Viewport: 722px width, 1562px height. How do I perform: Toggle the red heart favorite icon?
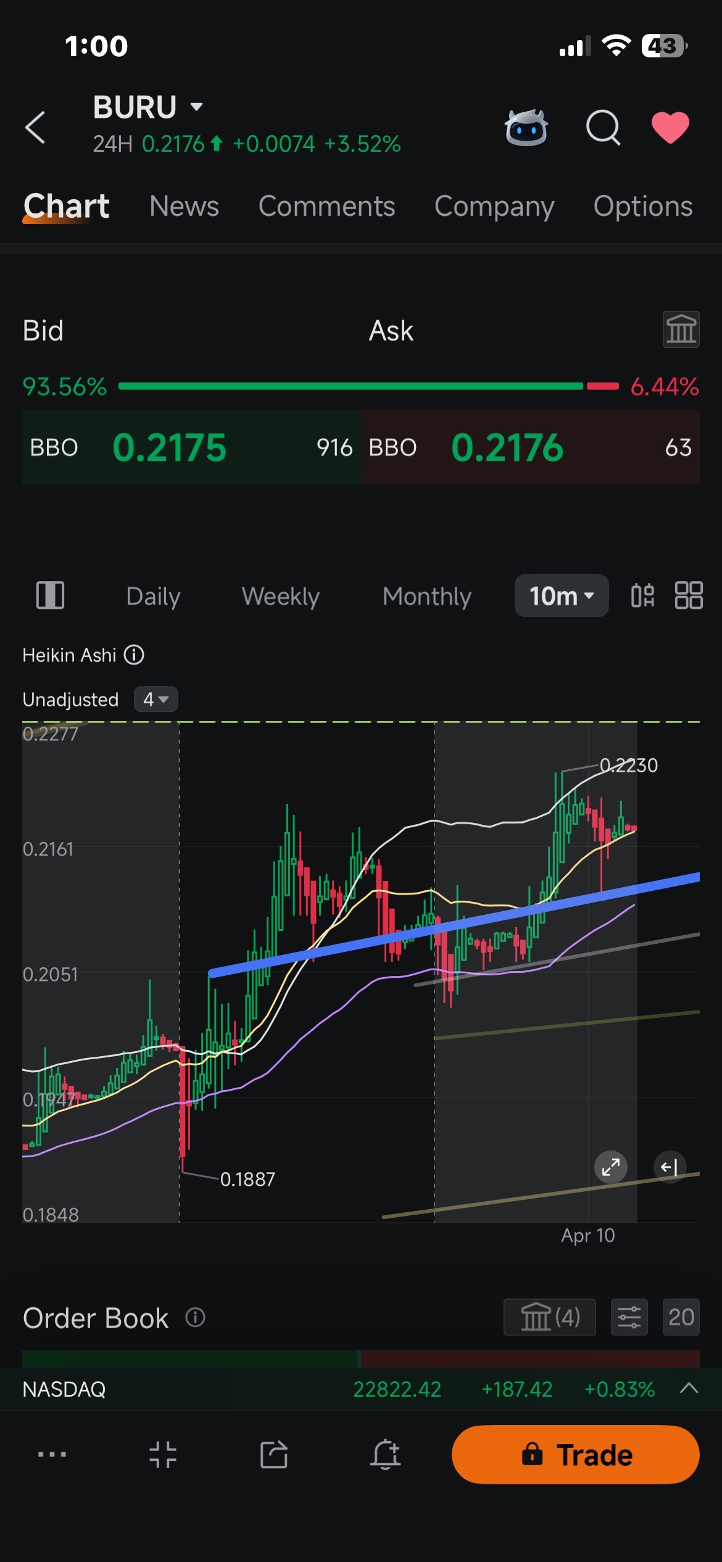click(670, 128)
